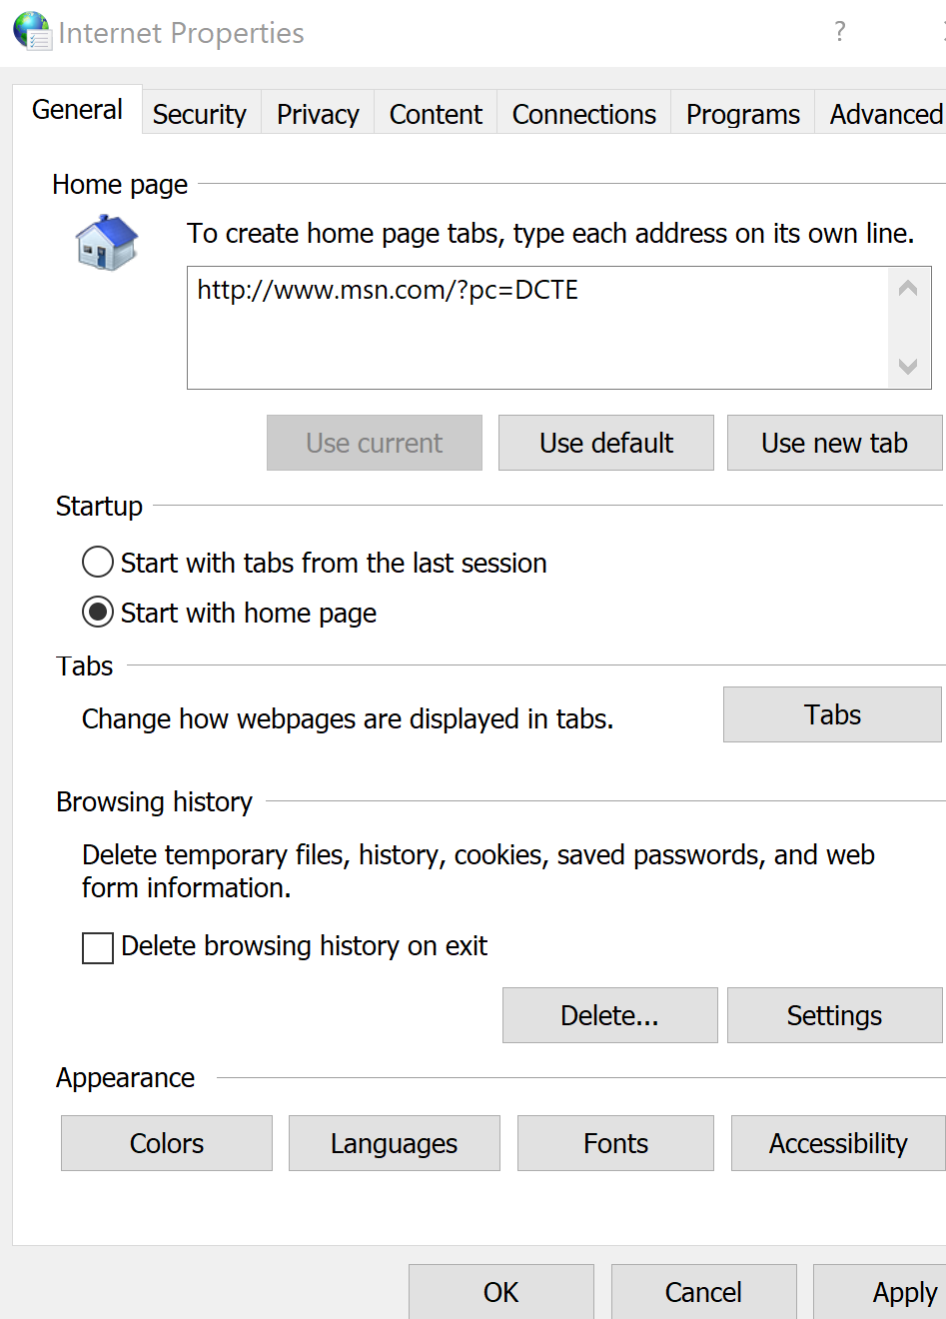Click the Internet Properties globe icon

32,31
